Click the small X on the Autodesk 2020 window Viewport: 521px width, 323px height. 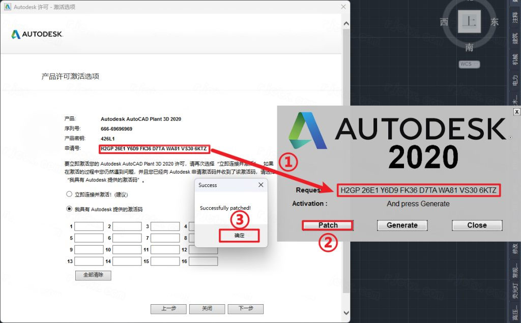point(517,112)
